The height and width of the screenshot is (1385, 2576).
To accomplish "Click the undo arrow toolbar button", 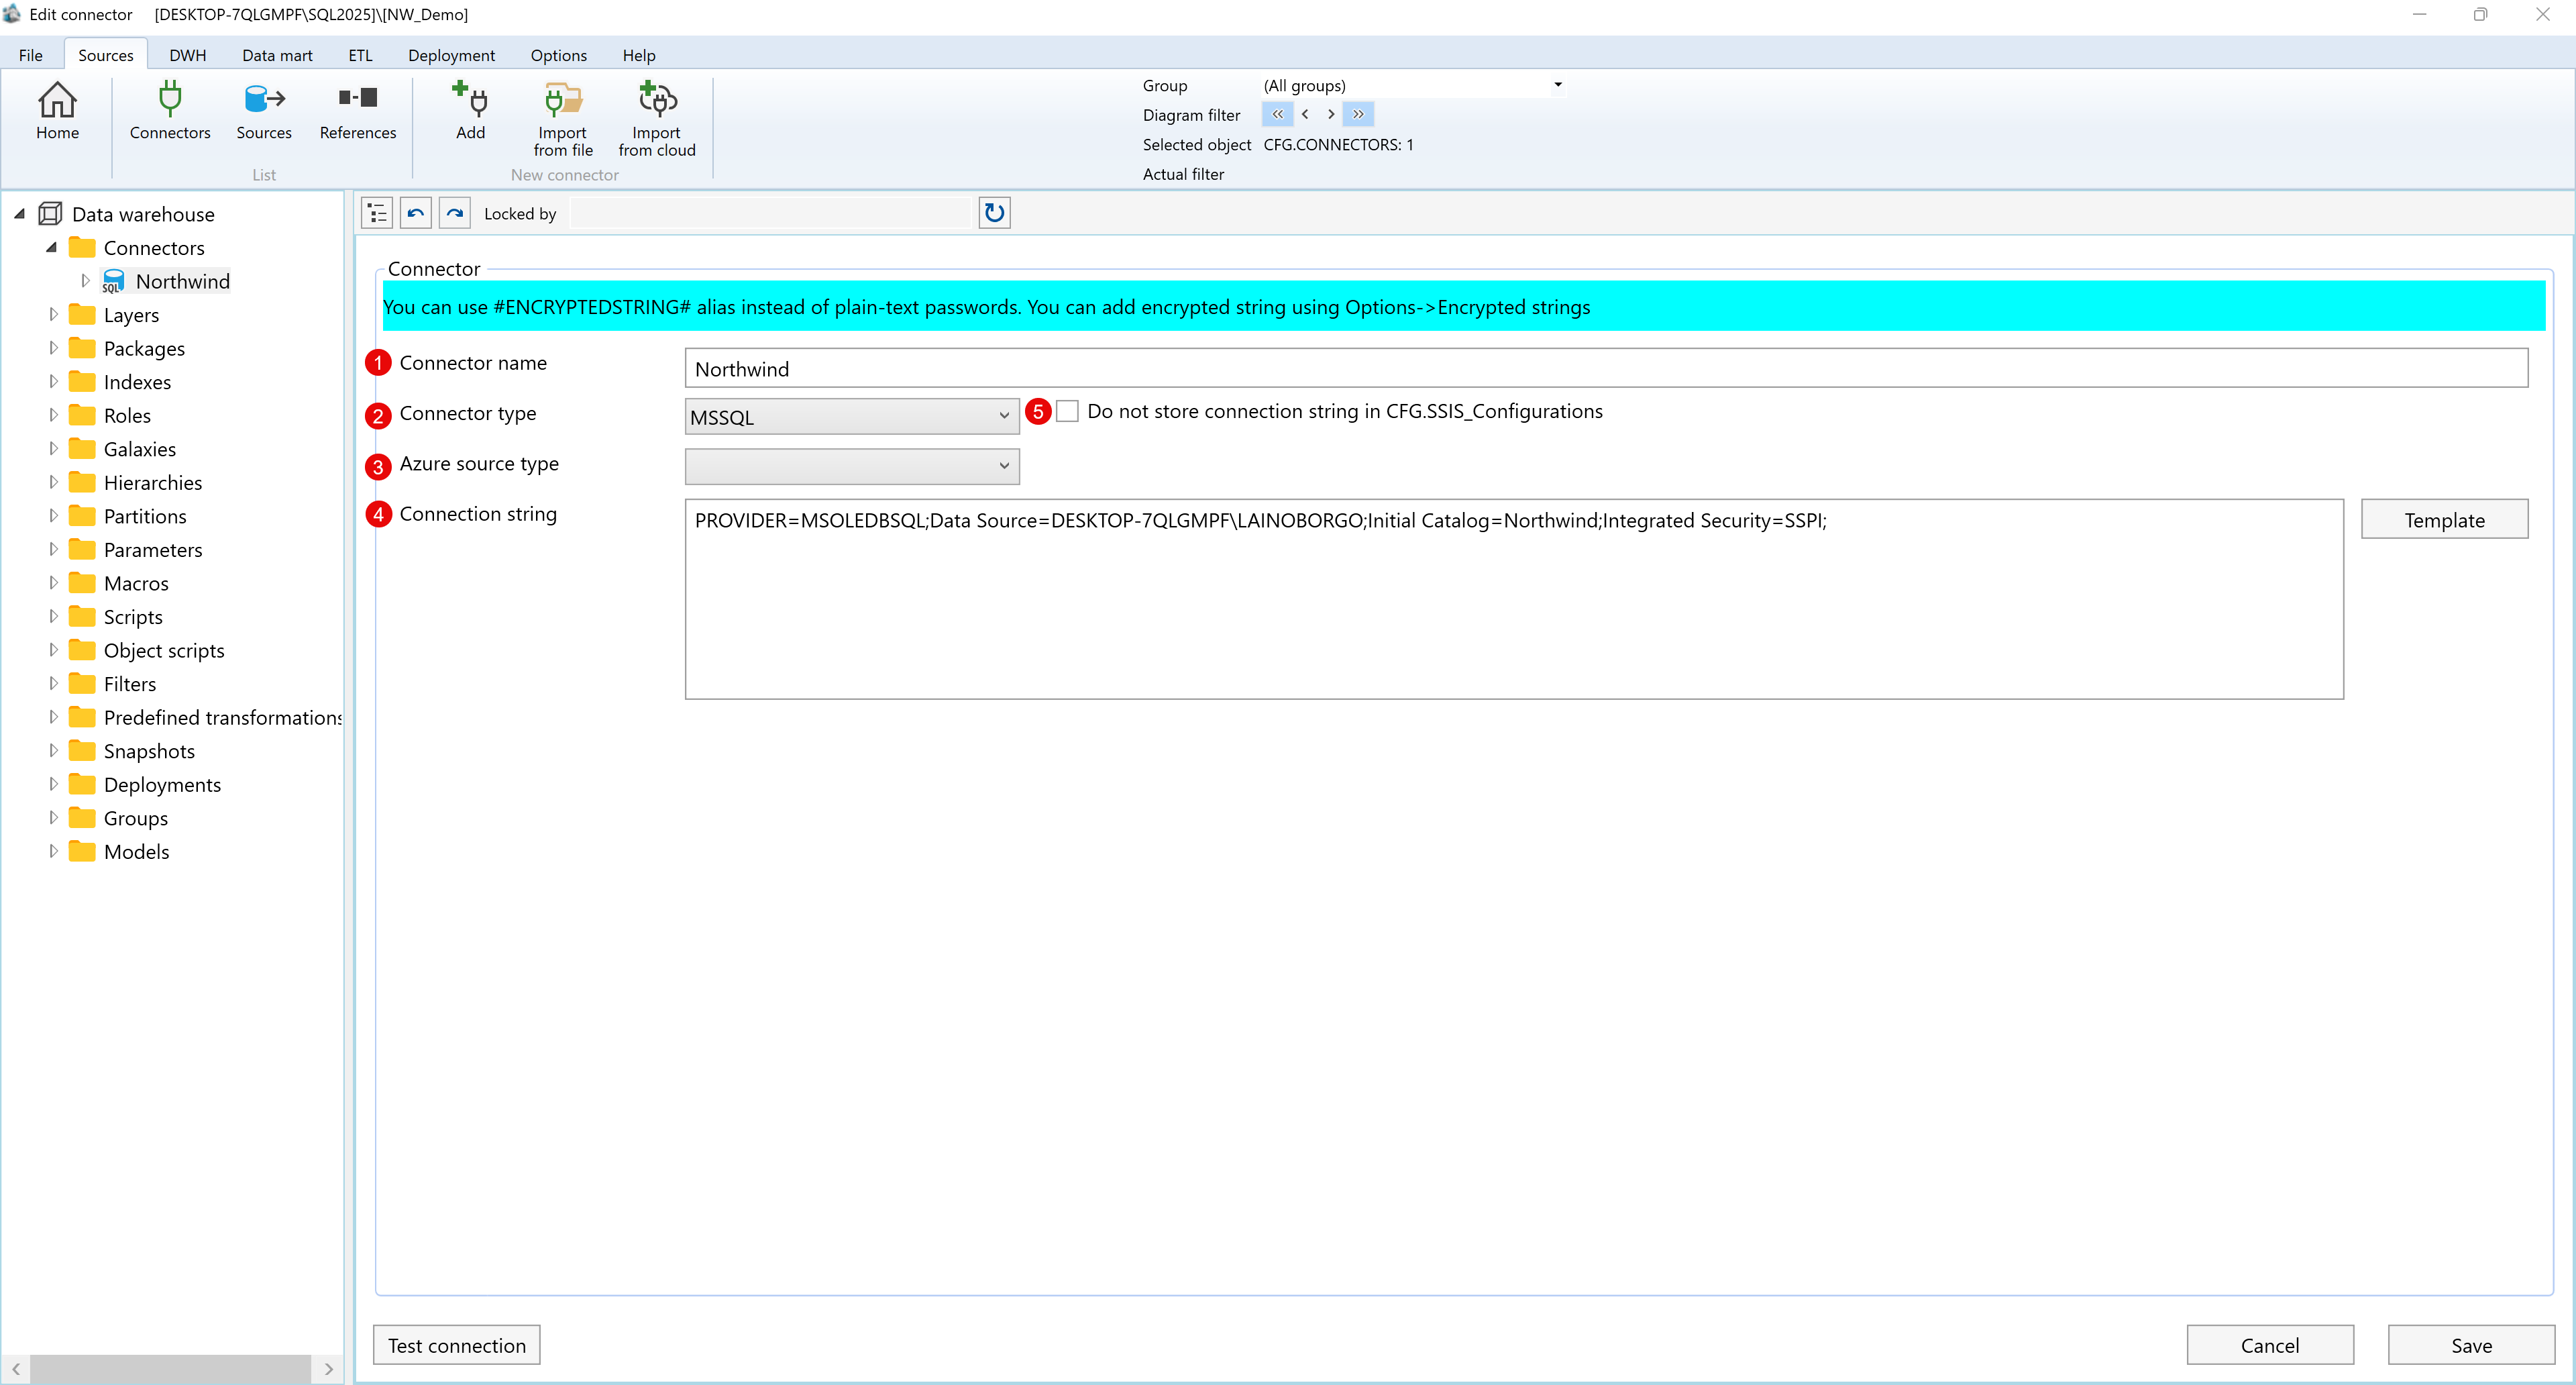I will tap(416, 213).
